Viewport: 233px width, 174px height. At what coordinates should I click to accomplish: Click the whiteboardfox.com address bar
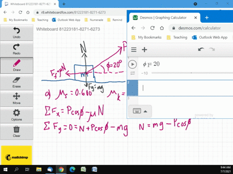point(80,12)
